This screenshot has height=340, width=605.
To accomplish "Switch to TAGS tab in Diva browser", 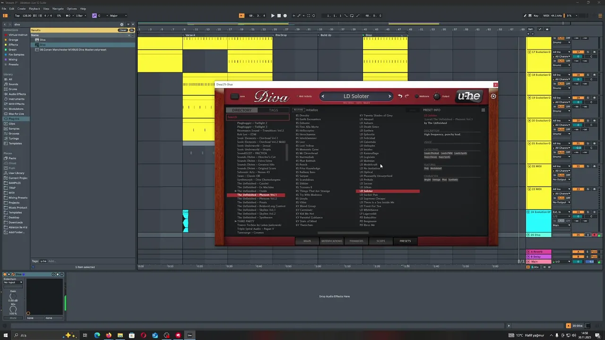I will point(274,110).
